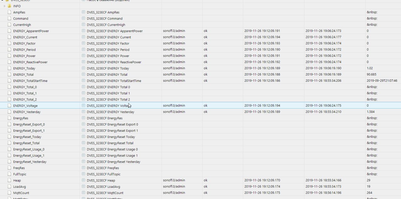Click the ENERGY_Total value 90.685

pyautogui.click(x=371, y=74)
